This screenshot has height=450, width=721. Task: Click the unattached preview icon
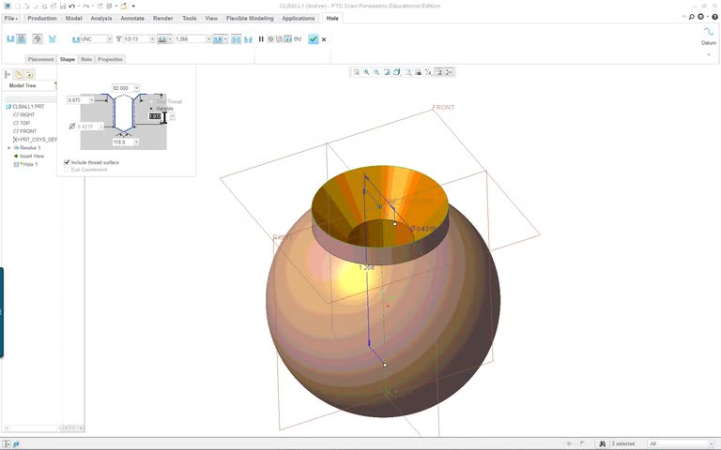pos(279,39)
